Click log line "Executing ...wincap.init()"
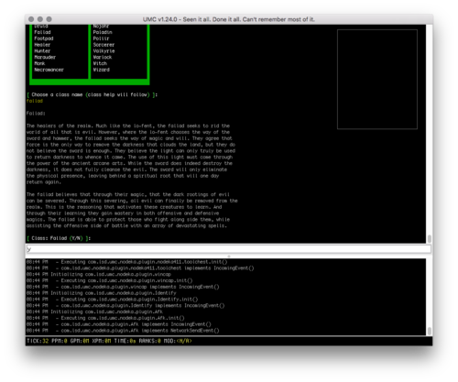 click(109, 280)
